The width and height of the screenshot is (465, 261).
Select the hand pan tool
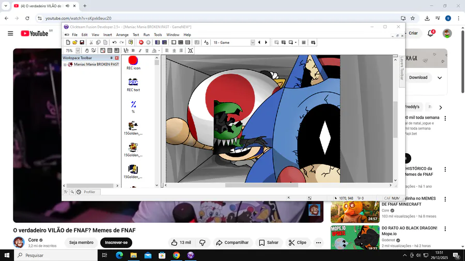(87, 51)
